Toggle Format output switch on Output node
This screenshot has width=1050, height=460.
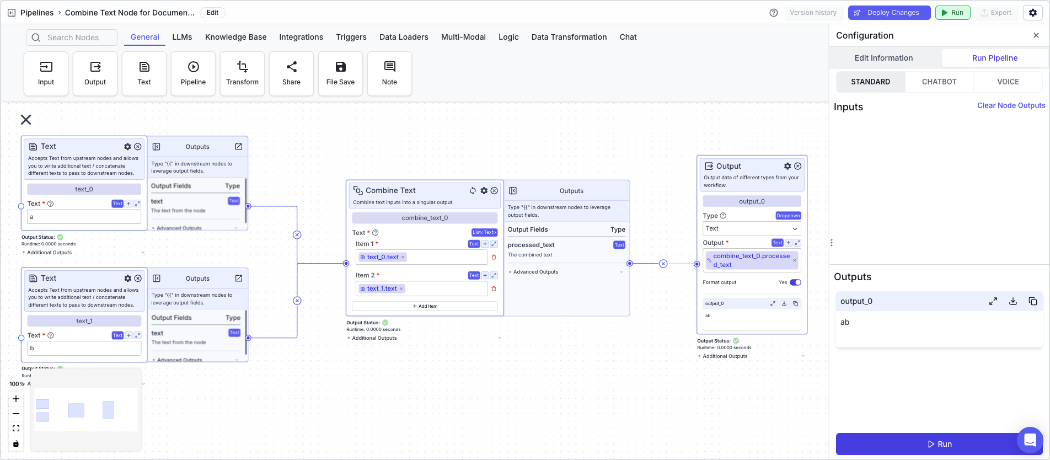(x=795, y=282)
